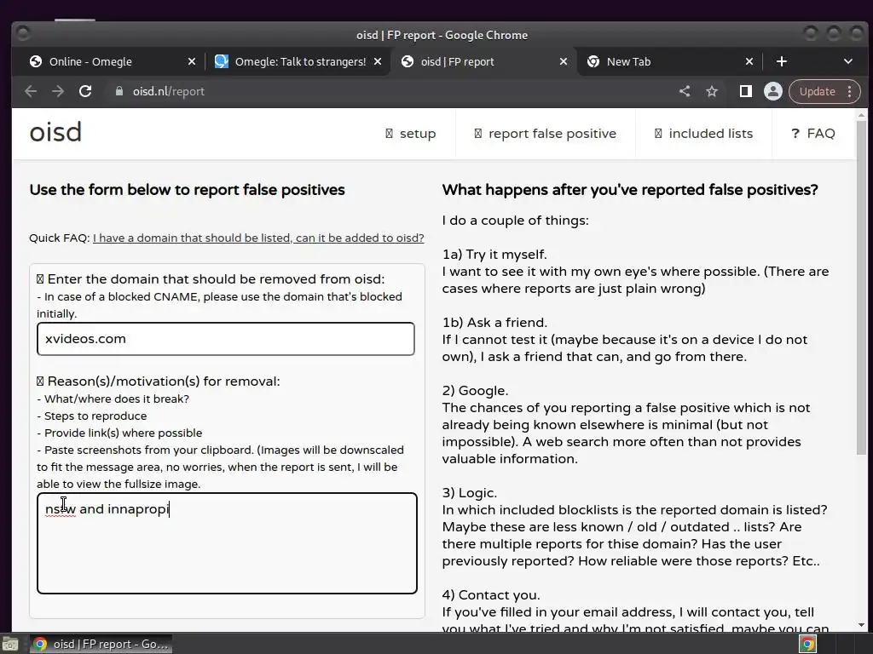Click the oisd logo
873x654 pixels.
[55, 132]
